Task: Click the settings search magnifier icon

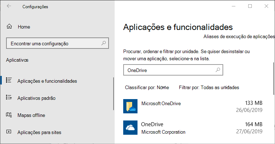Action: click(x=104, y=43)
